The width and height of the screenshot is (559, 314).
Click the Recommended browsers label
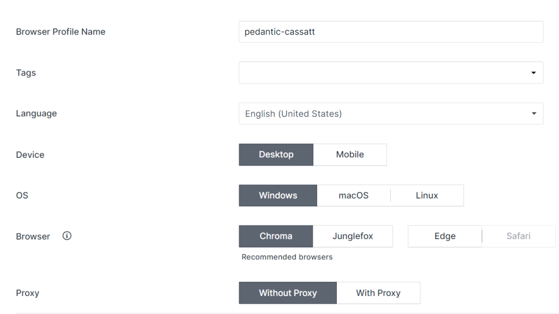[287, 257]
